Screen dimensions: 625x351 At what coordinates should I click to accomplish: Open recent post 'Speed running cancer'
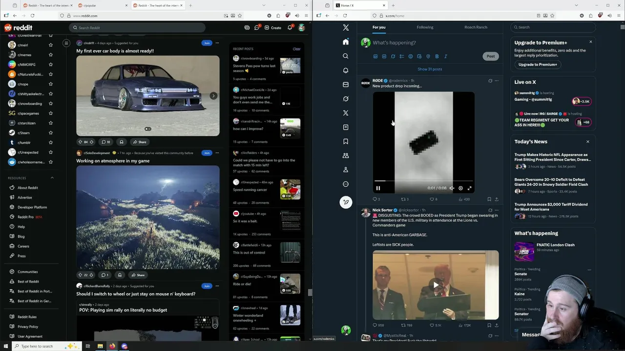(250, 190)
